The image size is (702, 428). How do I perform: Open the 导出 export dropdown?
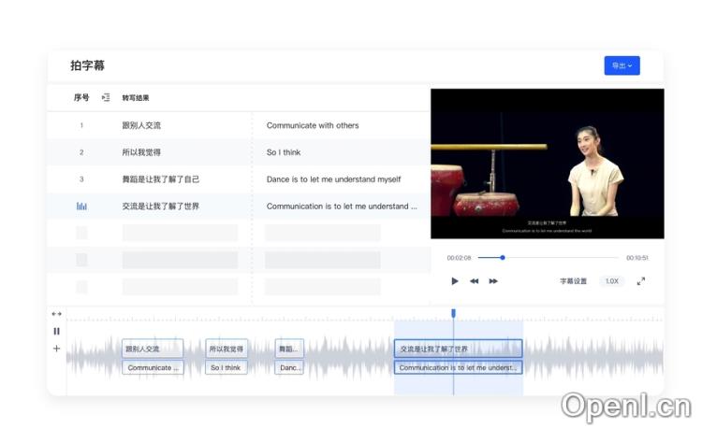tap(622, 65)
